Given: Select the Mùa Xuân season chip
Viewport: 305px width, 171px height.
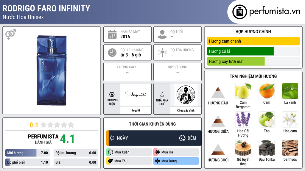Looking at the screenshot, I should pos(129,152).
